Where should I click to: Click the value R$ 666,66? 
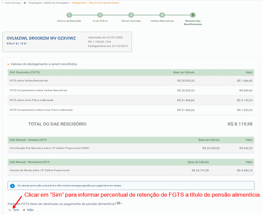[x=246, y=90]
